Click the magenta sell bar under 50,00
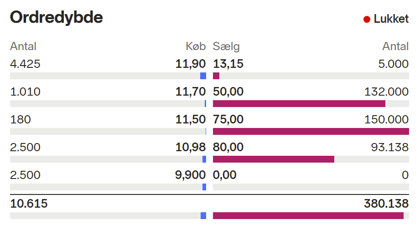Screen dimensions: 420x230 [299, 103]
